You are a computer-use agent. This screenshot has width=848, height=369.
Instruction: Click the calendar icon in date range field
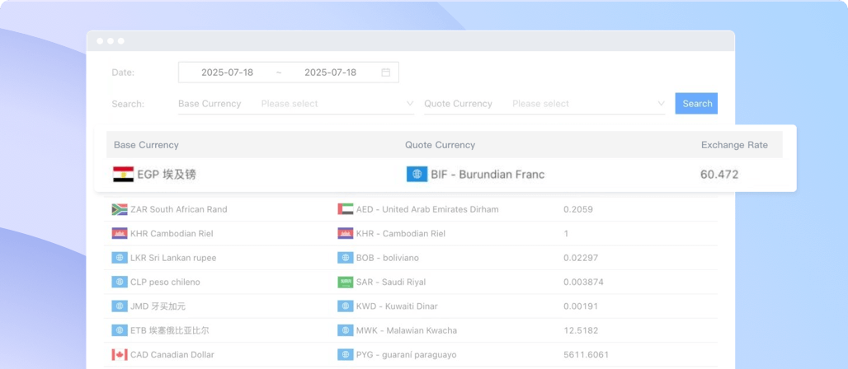[x=385, y=72]
